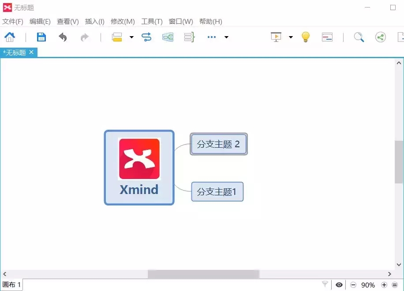Insert a summary for branch topics
The image size is (404, 291).
coord(188,37)
